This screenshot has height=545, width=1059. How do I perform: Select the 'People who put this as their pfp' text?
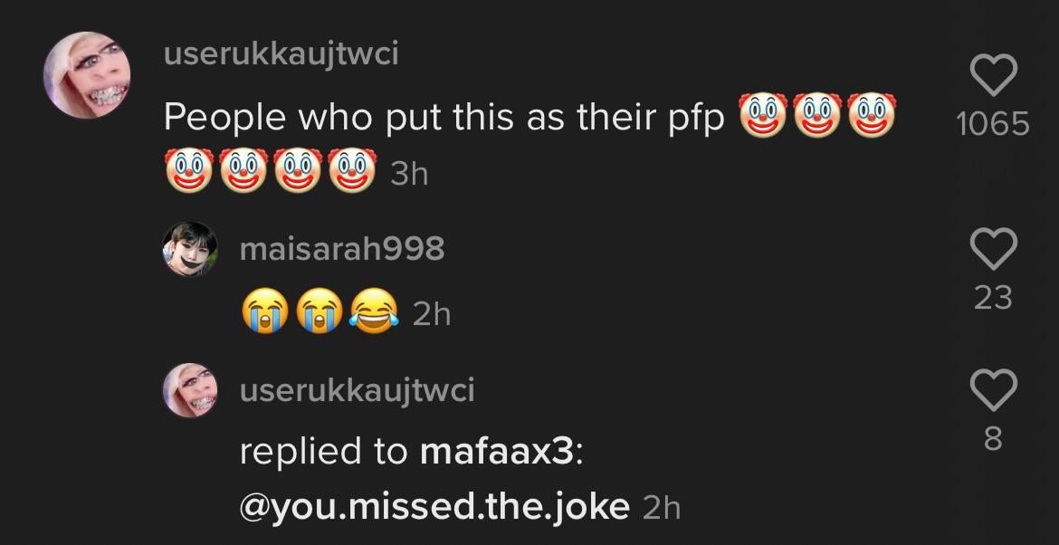(444, 118)
